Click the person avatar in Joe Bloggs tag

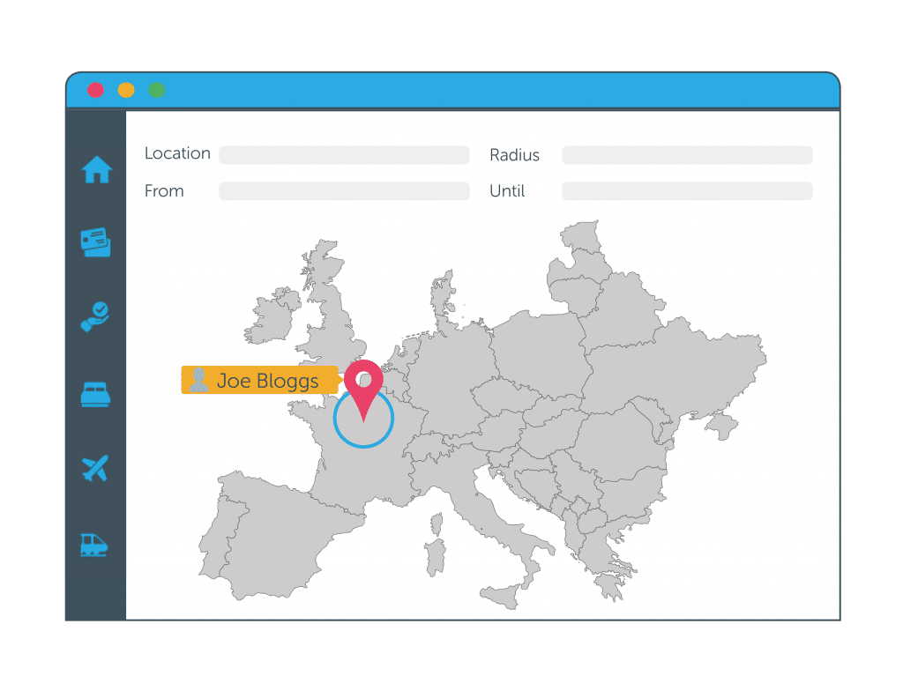[198, 381]
